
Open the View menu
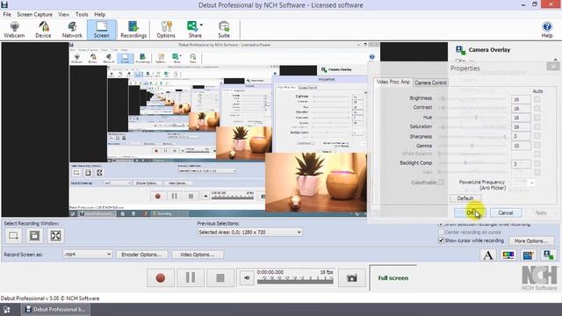pyautogui.click(x=64, y=14)
